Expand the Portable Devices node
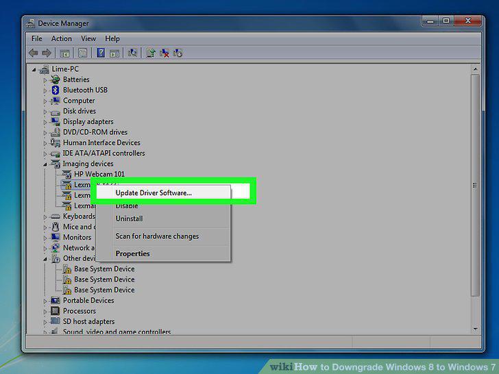This screenshot has height=374, width=499. pyautogui.click(x=45, y=301)
